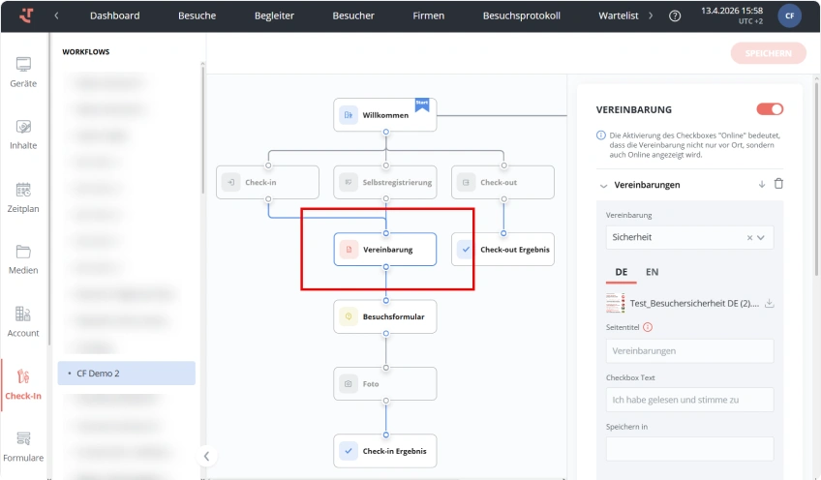This screenshot has width=821, height=480.
Task: Go to the Dashboard menu
Action: [x=114, y=15]
